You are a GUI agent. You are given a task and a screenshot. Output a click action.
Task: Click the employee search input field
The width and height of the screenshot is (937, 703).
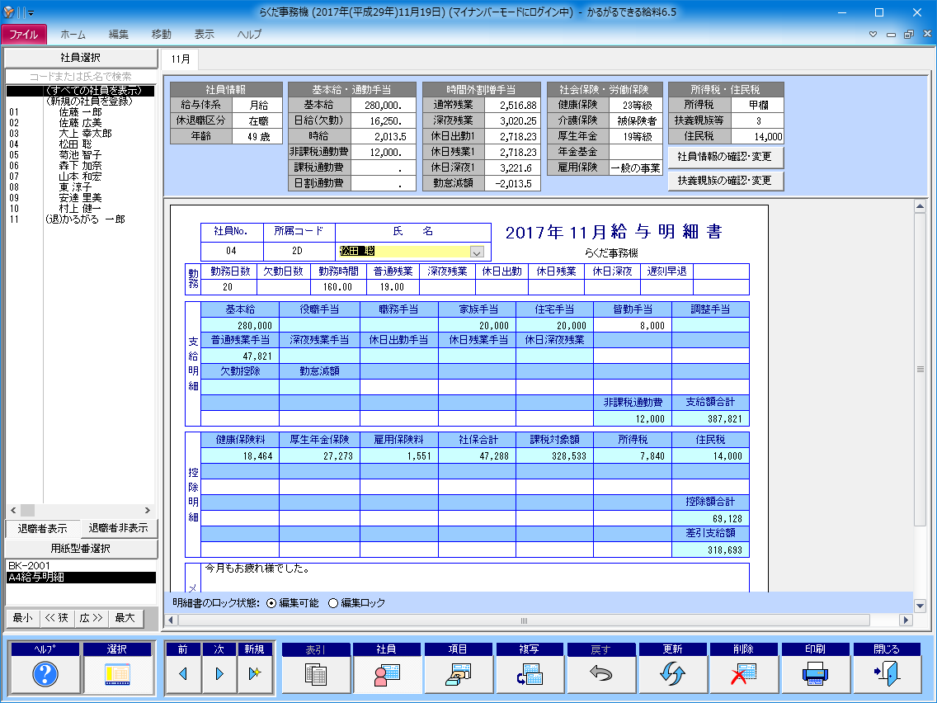[x=80, y=77]
